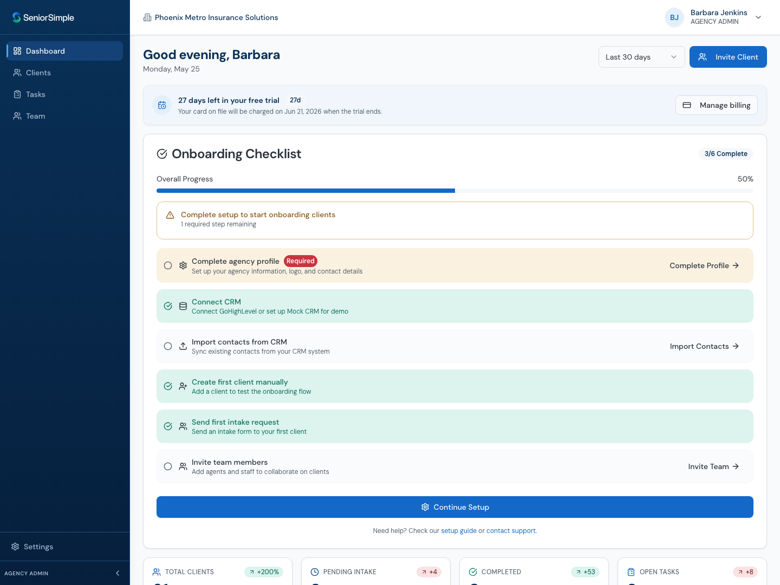Click the SeniorSimple logo

(x=43, y=17)
